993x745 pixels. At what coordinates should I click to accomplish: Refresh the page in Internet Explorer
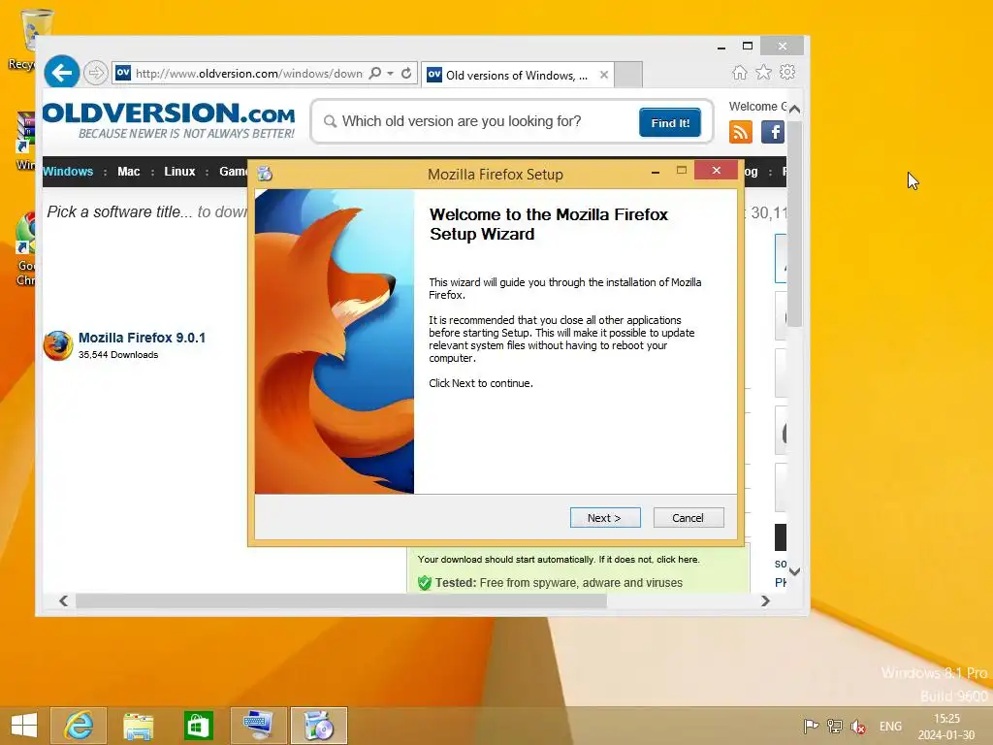click(x=406, y=73)
